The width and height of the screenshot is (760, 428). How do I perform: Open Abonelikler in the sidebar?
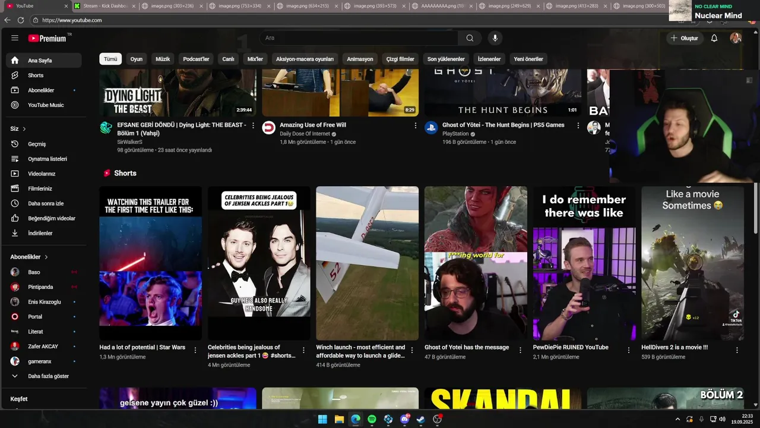(x=44, y=90)
